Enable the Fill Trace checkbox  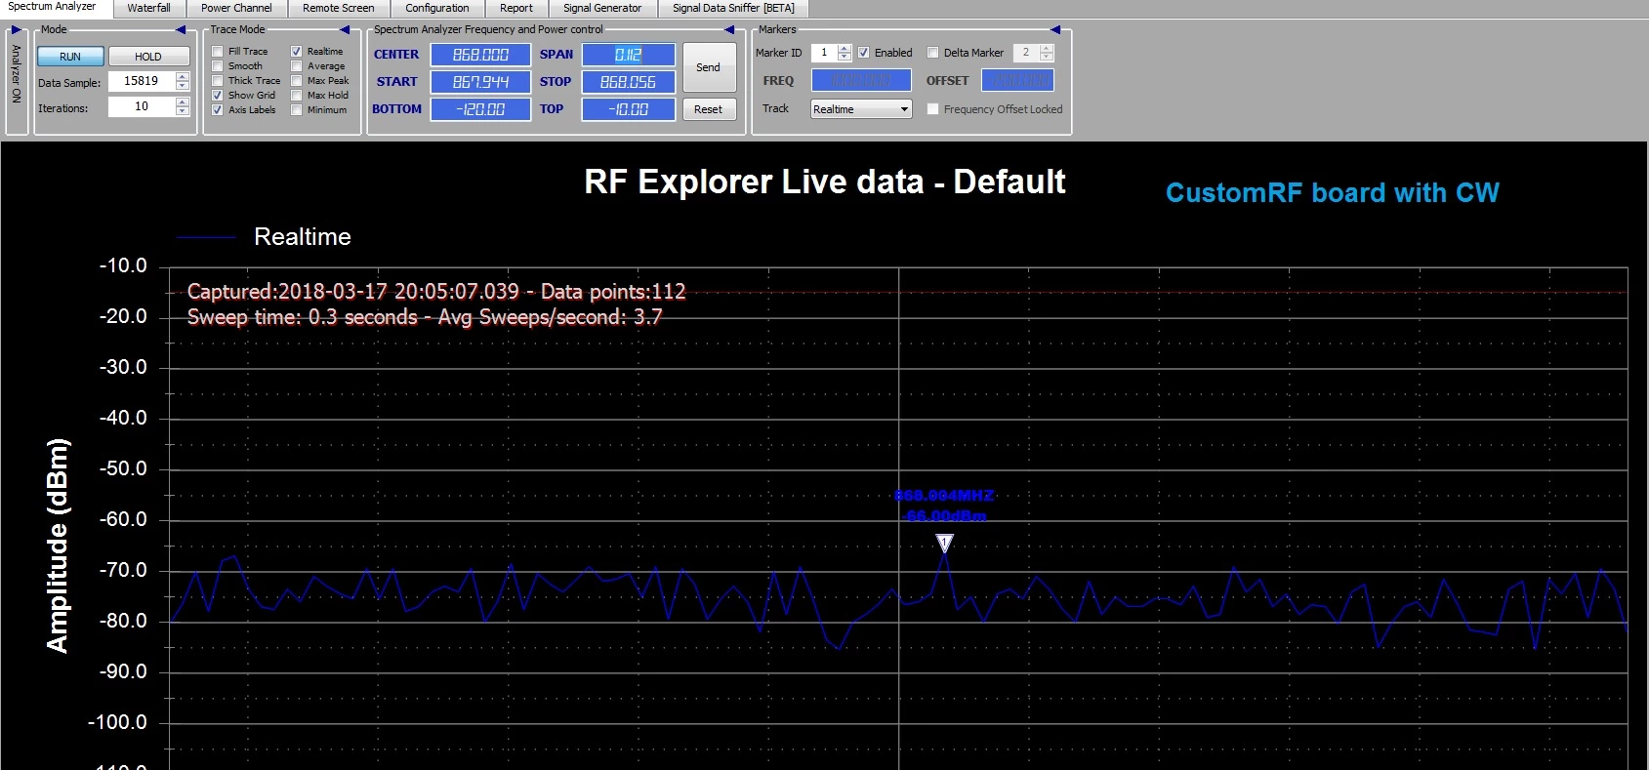click(218, 52)
